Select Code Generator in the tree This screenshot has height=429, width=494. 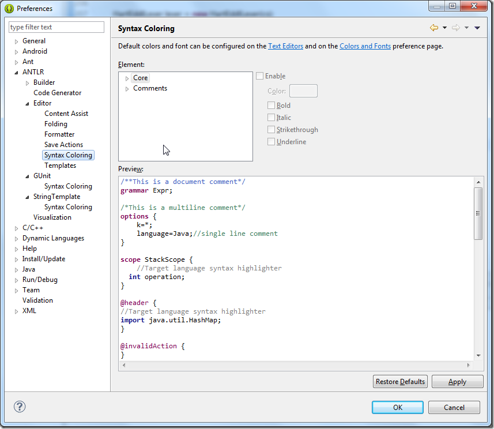click(57, 93)
